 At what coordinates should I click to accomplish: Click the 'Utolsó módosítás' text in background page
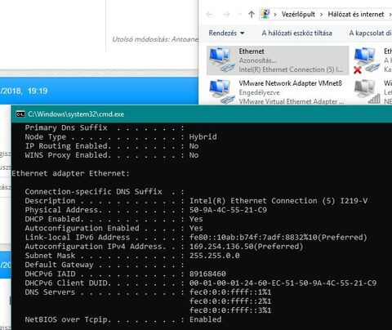click(x=155, y=39)
